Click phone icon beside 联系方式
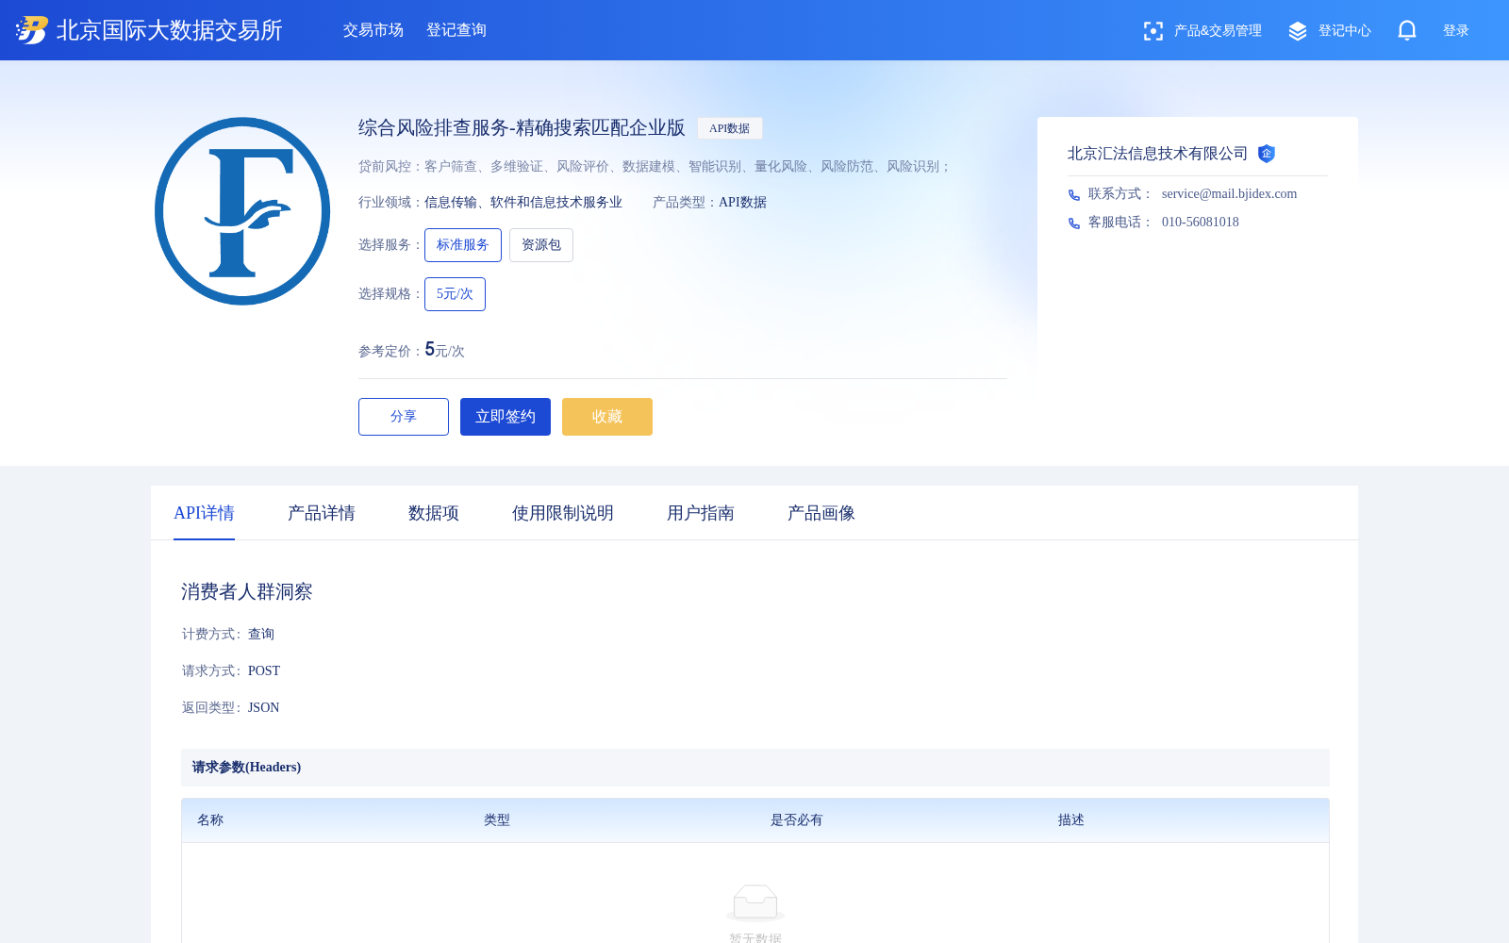Screen dimensions: 1509x943 point(1074,195)
